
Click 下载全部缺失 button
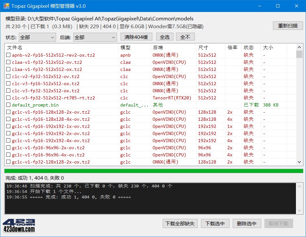pos(180,223)
